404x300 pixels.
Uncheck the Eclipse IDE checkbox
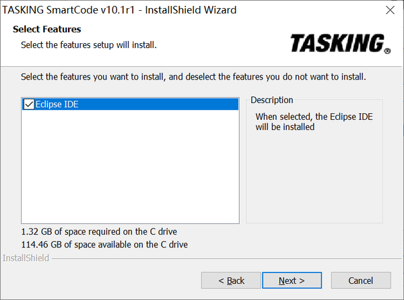coord(28,104)
